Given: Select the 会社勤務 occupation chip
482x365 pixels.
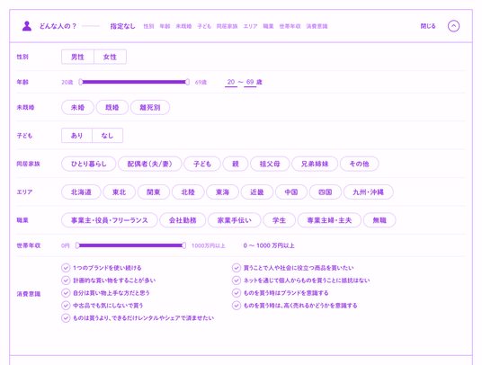Looking at the screenshot, I should point(183,220).
